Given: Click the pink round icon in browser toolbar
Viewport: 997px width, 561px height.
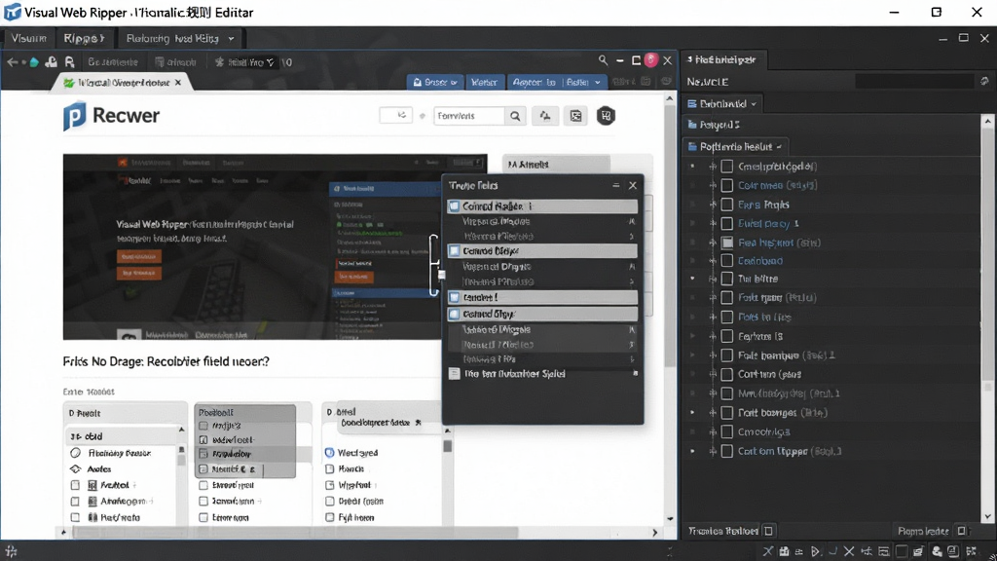Looking at the screenshot, I should point(650,59).
